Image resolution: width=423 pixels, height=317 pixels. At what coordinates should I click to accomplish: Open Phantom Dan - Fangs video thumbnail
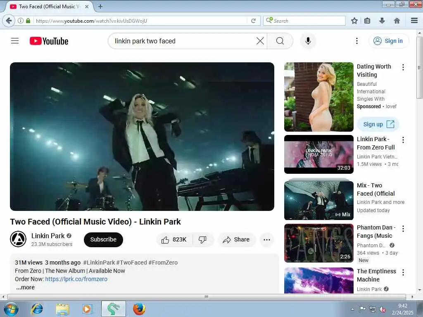[319, 243]
